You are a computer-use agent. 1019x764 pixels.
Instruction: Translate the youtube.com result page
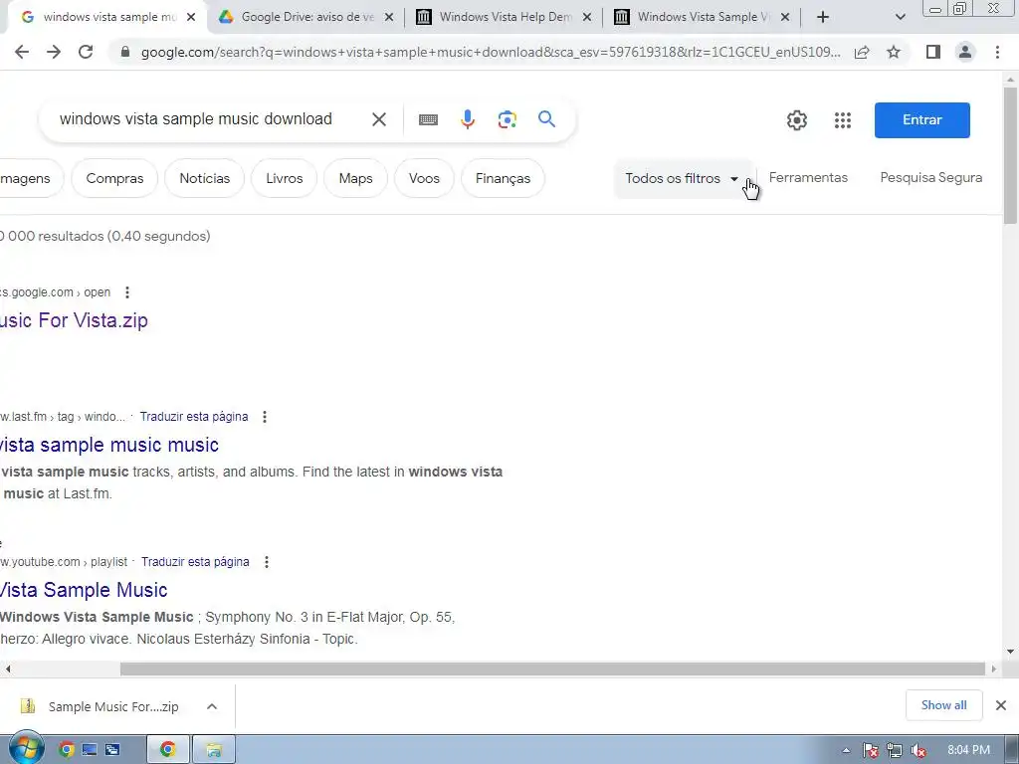point(195,562)
